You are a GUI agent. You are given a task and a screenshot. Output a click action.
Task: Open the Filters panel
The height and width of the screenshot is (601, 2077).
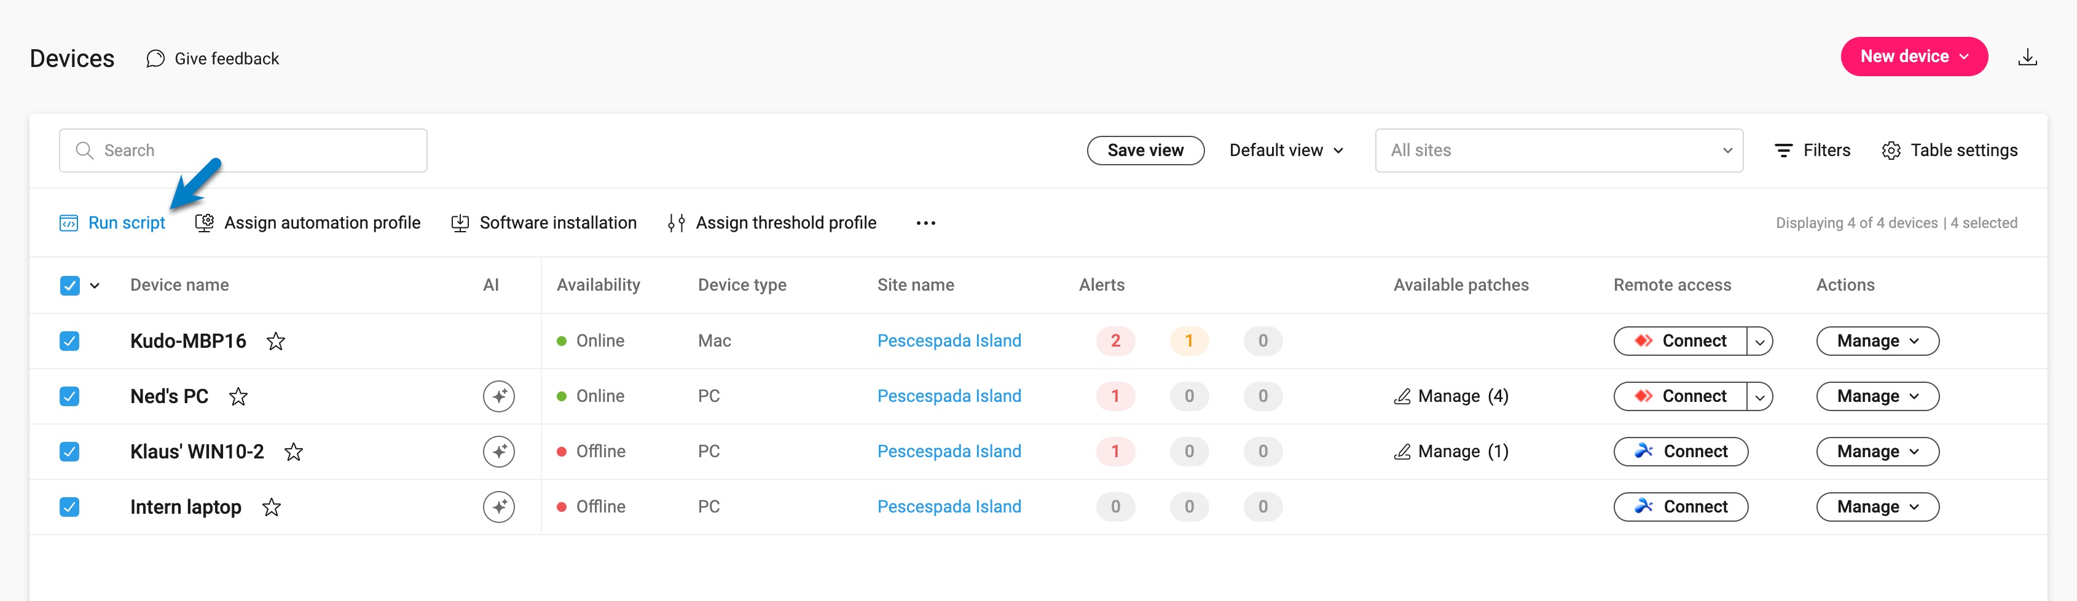(x=1812, y=151)
